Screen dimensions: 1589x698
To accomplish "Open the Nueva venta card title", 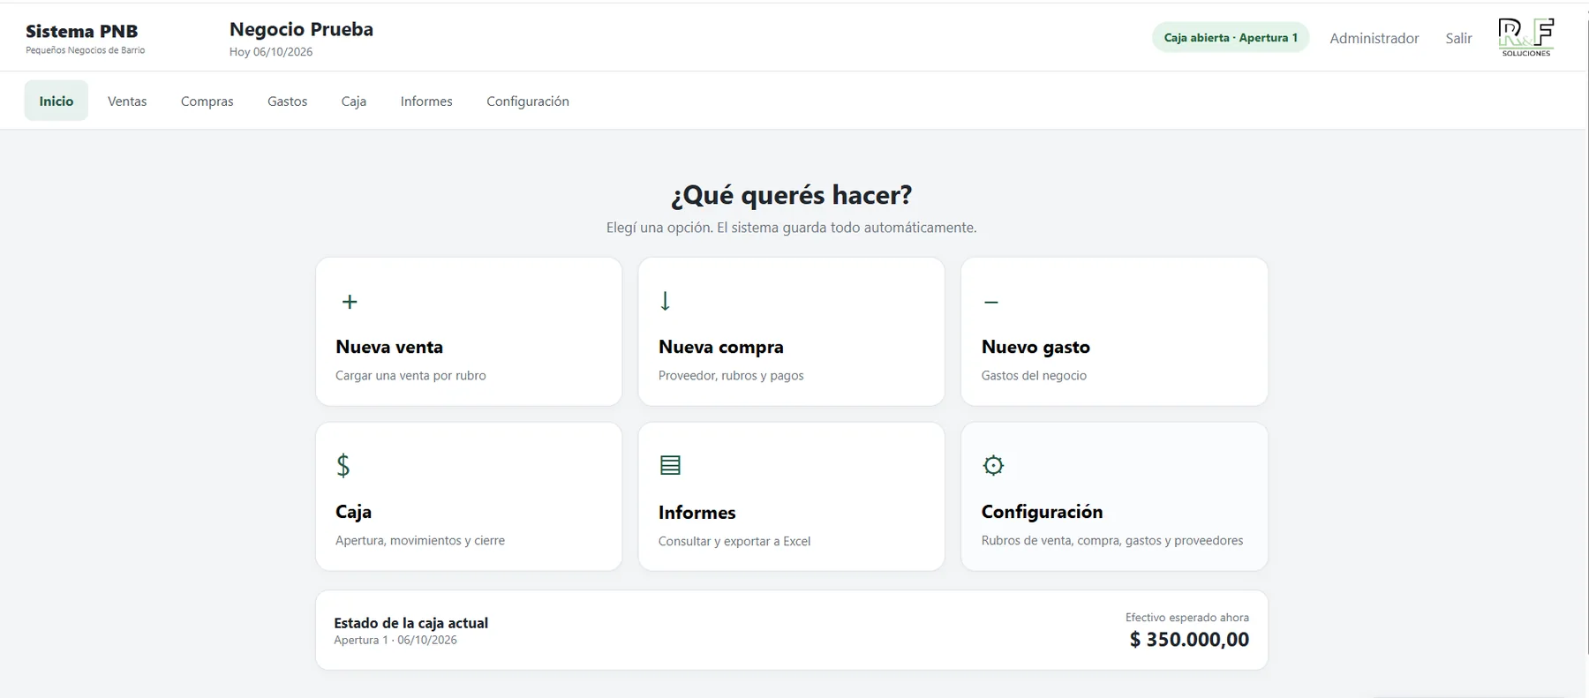I will click(389, 347).
